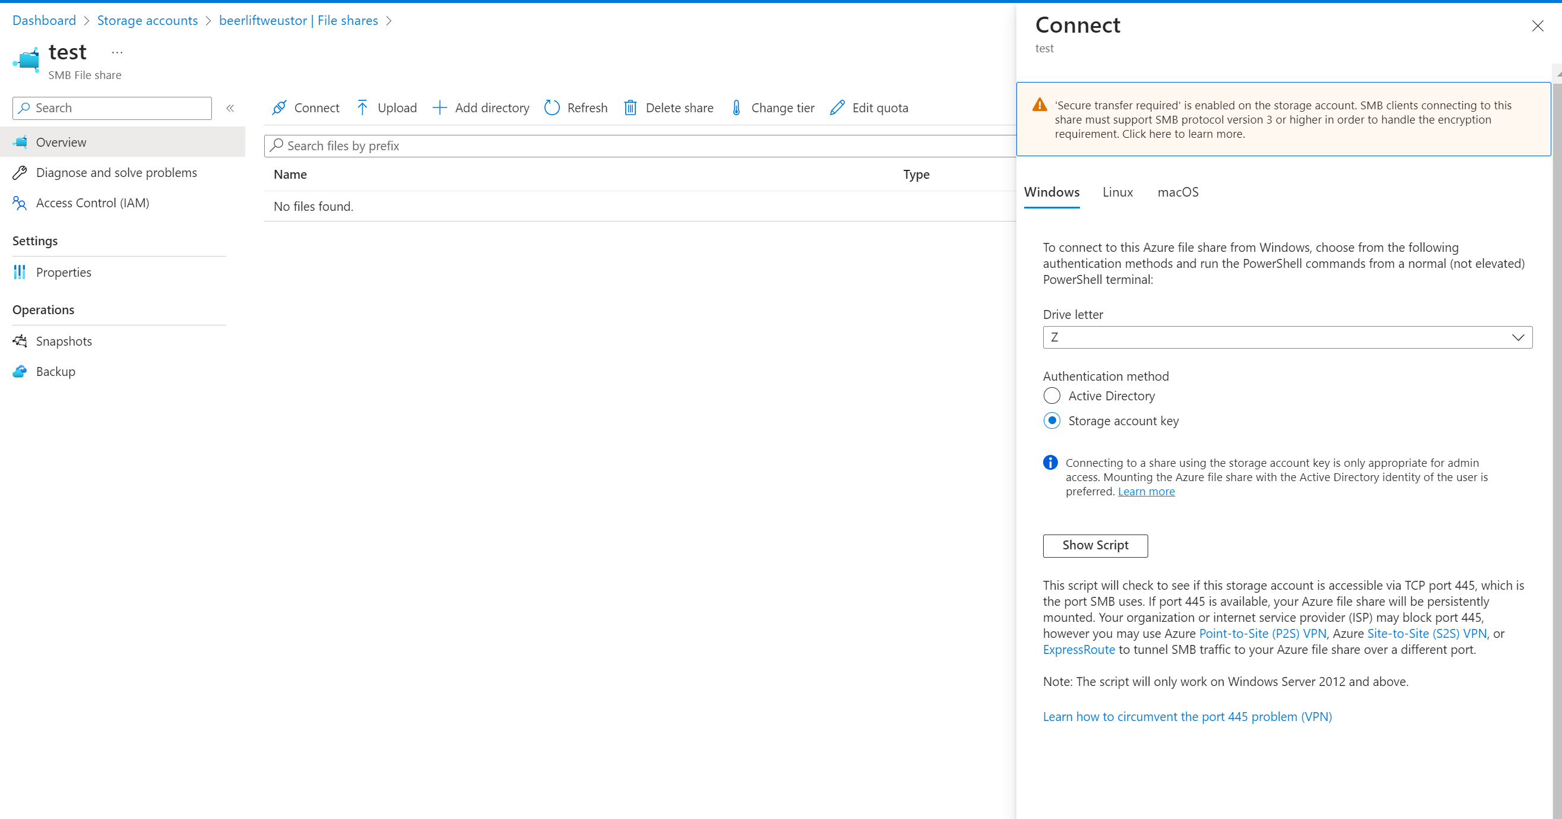Sort by the Name column header
The height and width of the screenshot is (819, 1562).
290,175
